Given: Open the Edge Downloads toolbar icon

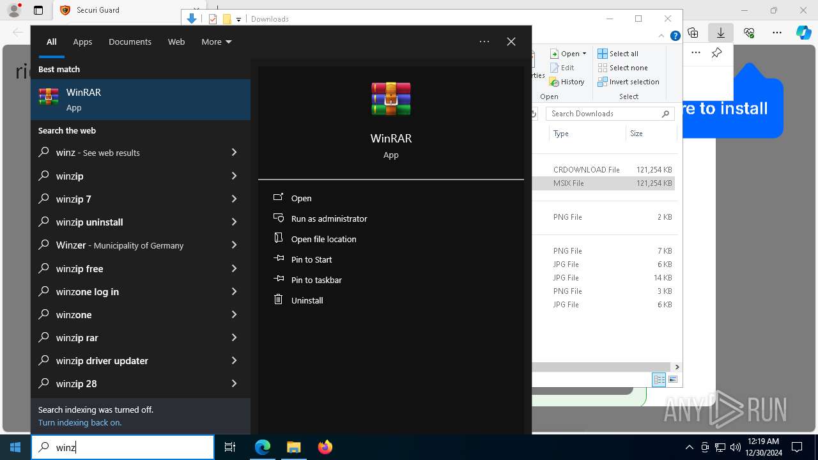Looking at the screenshot, I should coord(720,33).
